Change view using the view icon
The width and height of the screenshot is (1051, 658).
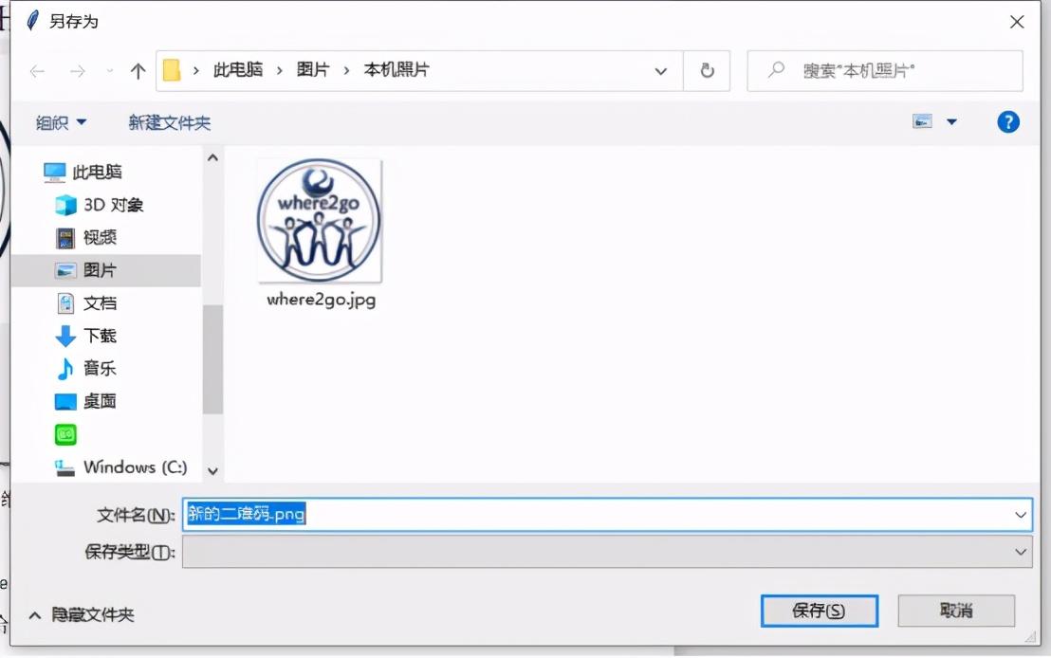(x=922, y=121)
